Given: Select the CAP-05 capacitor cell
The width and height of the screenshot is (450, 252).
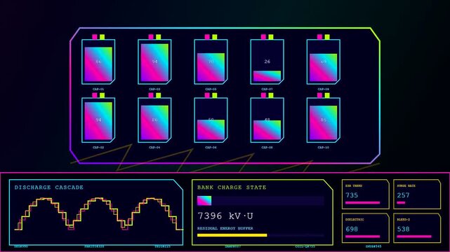Looking at the screenshot, I should [x=211, y=62].
